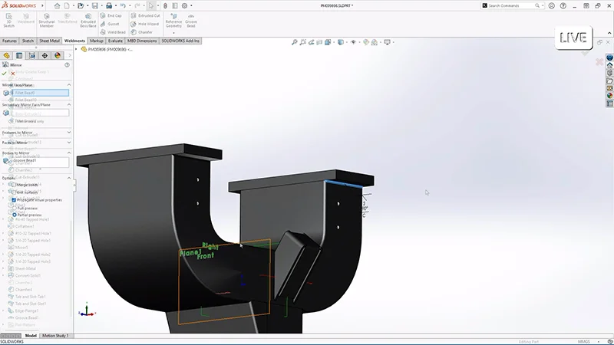Expand the Features to Mirror section
614x345 pixels.
tap(69, 132)
